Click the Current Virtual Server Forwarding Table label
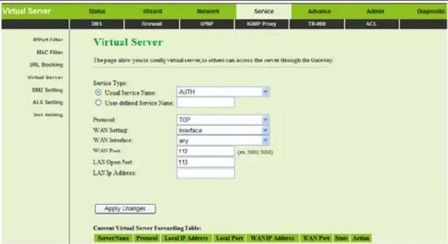This screenshot has height=244, width=448. [147, 228]
